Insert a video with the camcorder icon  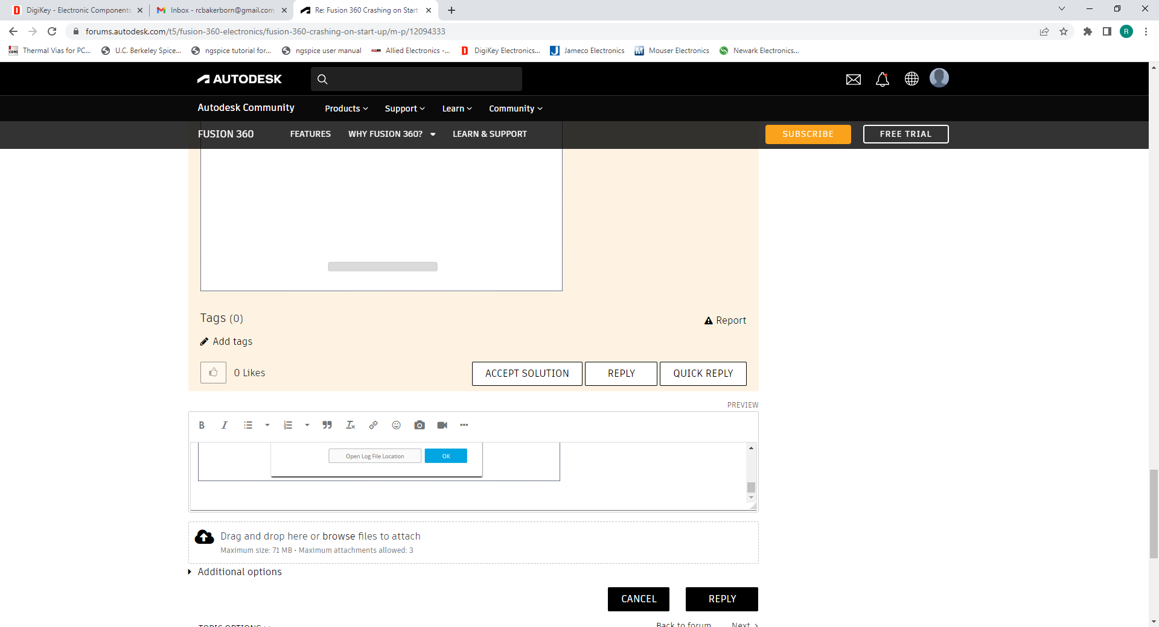click(442, 425)
